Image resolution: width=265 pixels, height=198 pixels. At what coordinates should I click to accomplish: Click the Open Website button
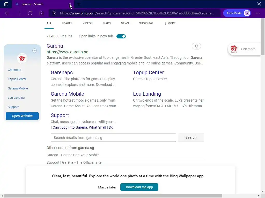tap(22, 116)
